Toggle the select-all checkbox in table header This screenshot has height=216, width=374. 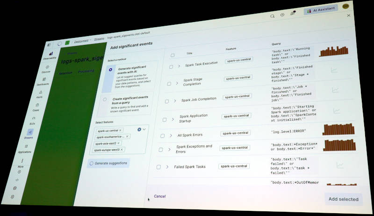173,55
